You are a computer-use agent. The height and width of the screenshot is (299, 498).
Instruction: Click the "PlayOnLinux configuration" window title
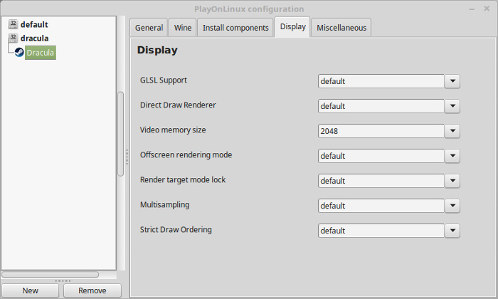249,9
